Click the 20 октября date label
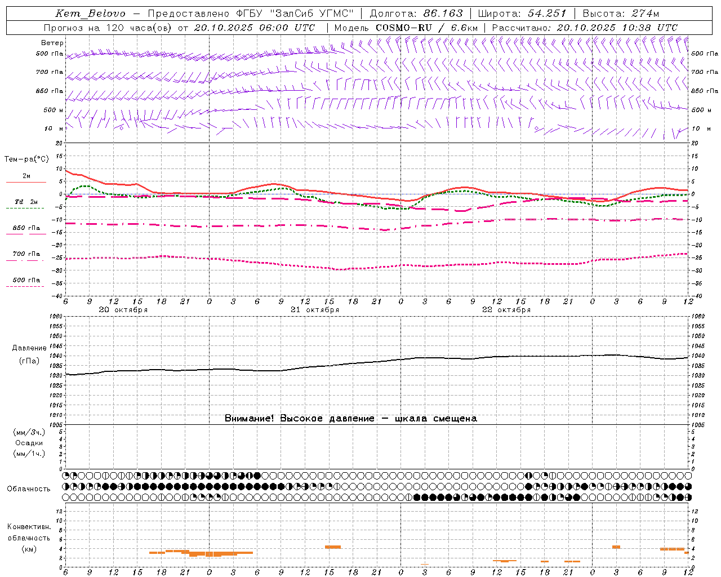 pos(123,310)
